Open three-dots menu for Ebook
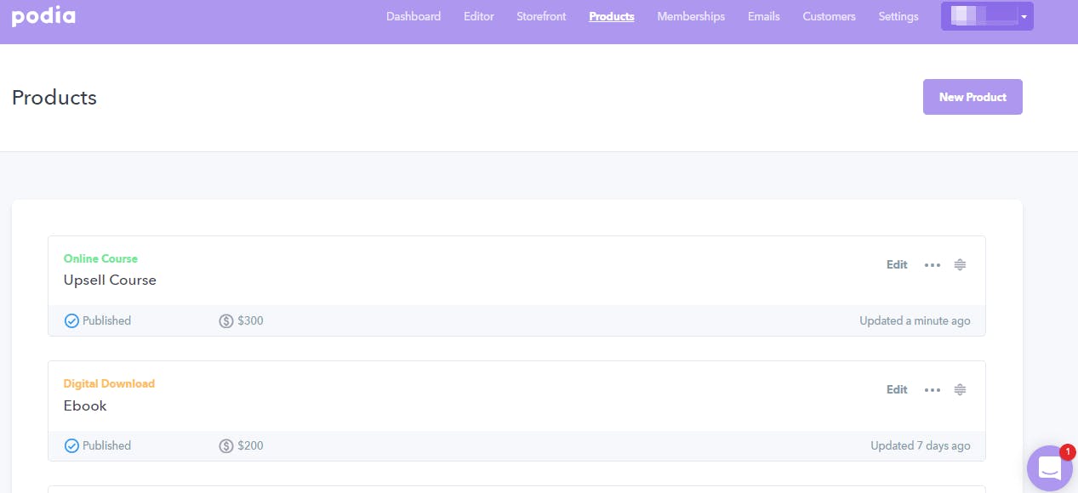The width and height of the screenshot is (1078, 493). tap(933, 390)
